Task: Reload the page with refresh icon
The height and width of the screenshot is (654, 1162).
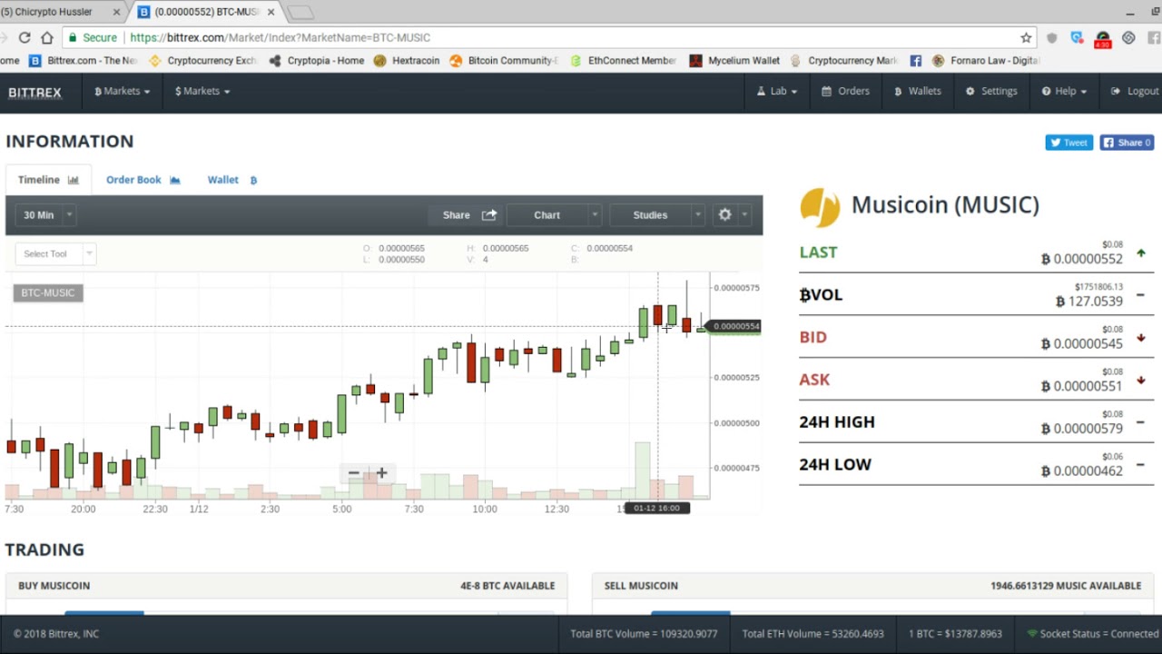Action: (x=25, y=37)
